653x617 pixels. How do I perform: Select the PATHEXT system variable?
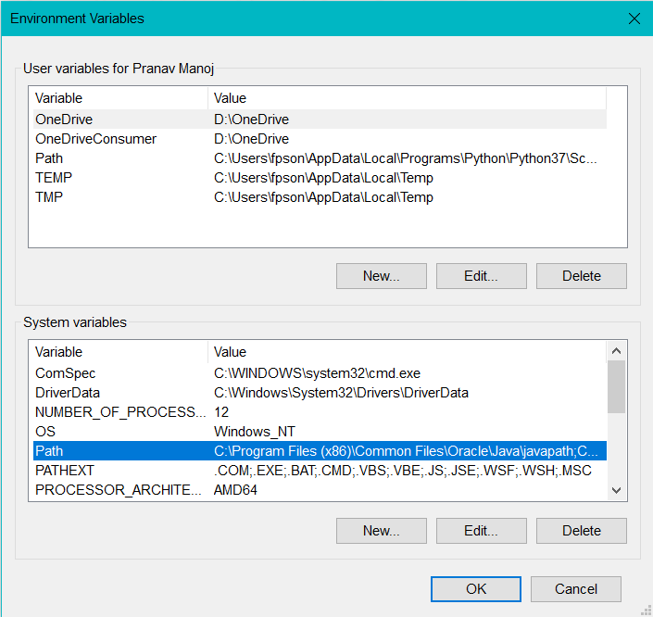coord(320,471)
